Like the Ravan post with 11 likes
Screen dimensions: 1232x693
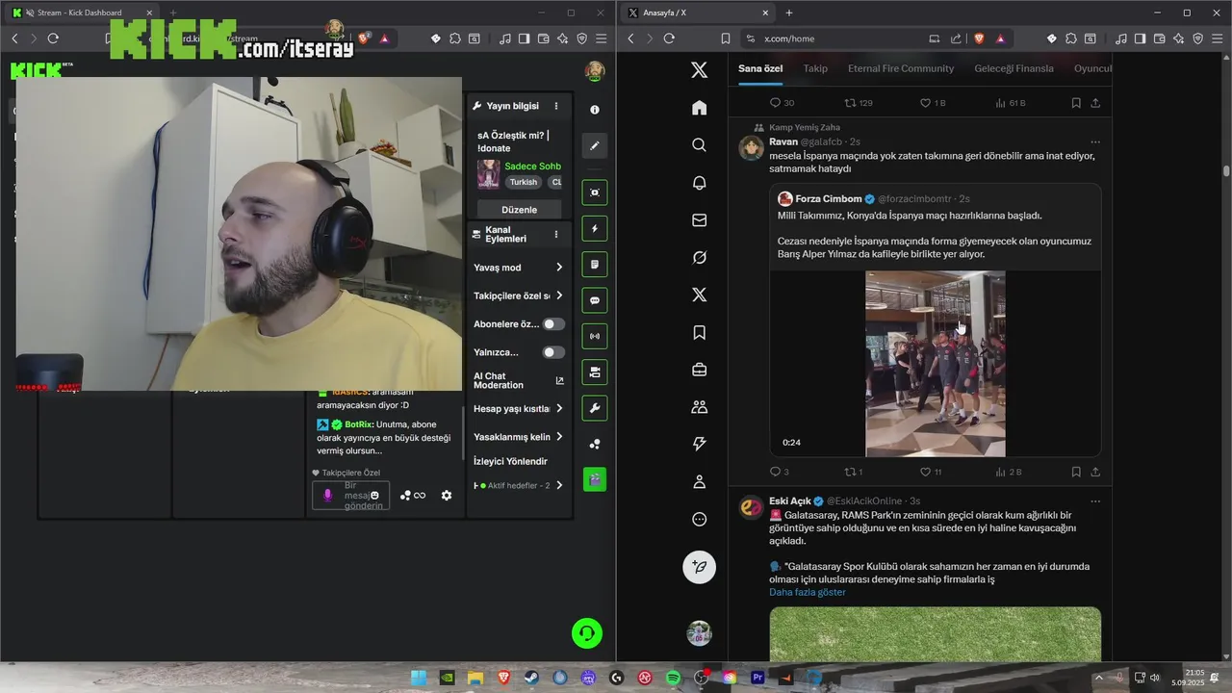pos(931,472)
